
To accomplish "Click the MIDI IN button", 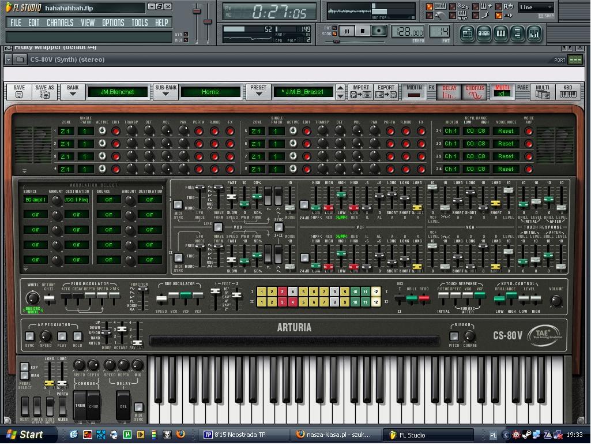I will click(x=414, y=92).
